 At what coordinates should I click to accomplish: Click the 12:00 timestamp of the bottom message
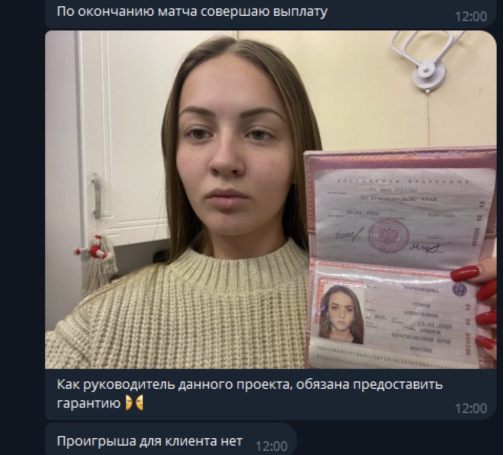coord(271,446)
